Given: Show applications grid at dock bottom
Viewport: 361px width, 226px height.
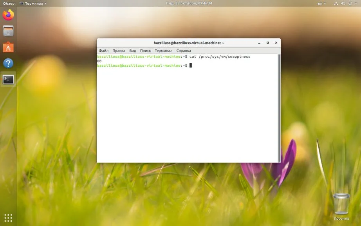Looking at the screenshot, I should (8, 218).
